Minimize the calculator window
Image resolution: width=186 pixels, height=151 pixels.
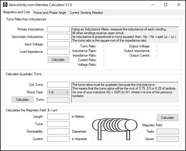coord(153,5)
